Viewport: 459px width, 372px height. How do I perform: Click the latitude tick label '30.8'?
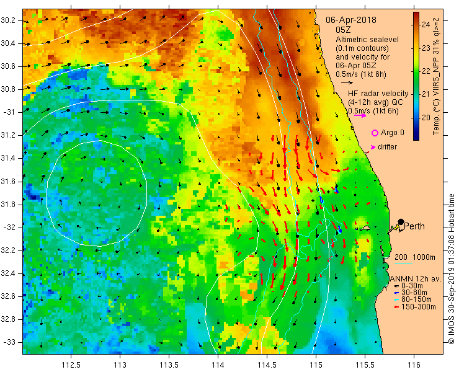pos(7,89)
